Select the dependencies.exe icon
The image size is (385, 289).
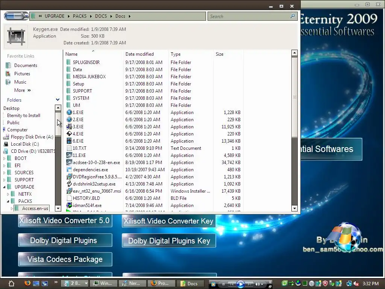69,169
